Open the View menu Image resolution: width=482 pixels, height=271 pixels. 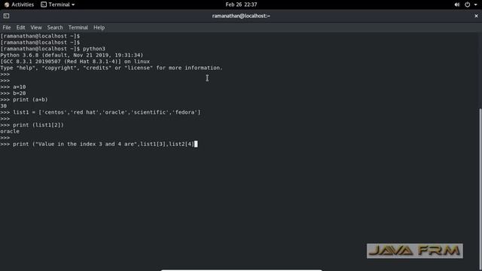tap(36, 27)
